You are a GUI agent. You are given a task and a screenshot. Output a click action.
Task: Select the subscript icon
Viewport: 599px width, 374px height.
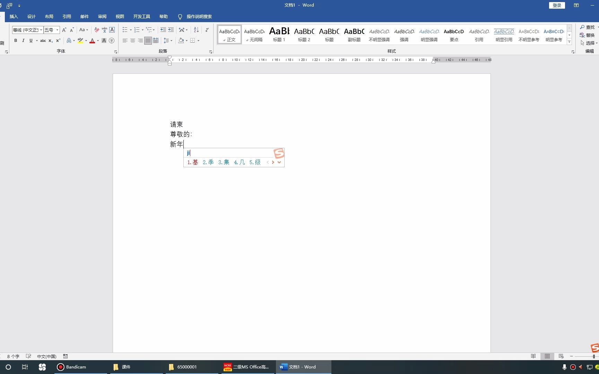tap(50, 41)
